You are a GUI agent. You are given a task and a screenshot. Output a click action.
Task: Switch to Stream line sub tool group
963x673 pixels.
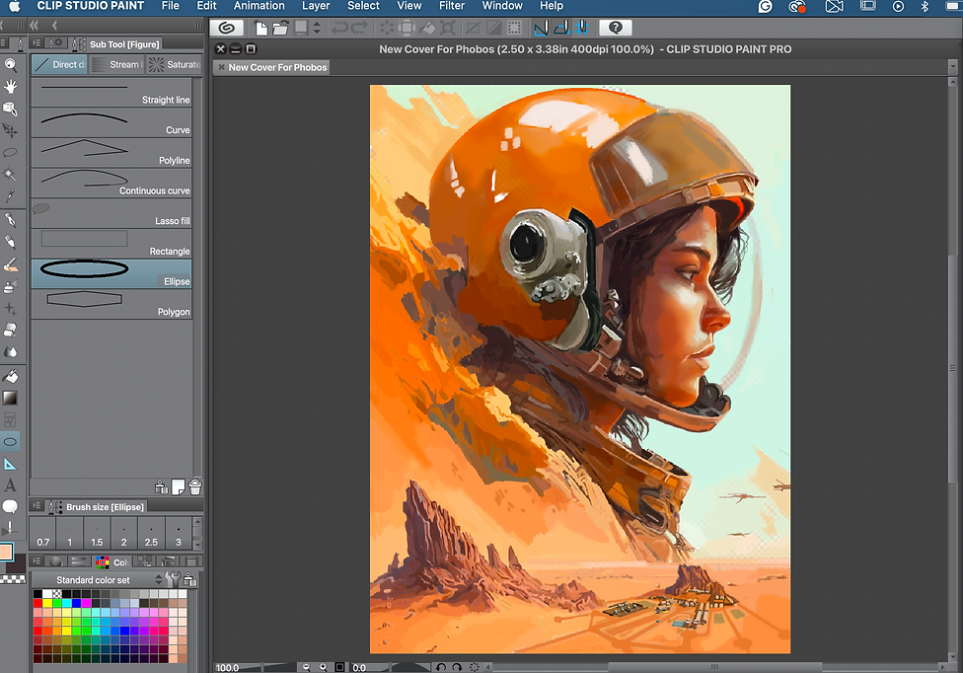click(x=117, y=64)
